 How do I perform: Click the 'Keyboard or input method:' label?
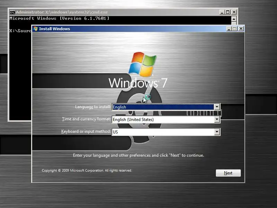click(86, 131)
